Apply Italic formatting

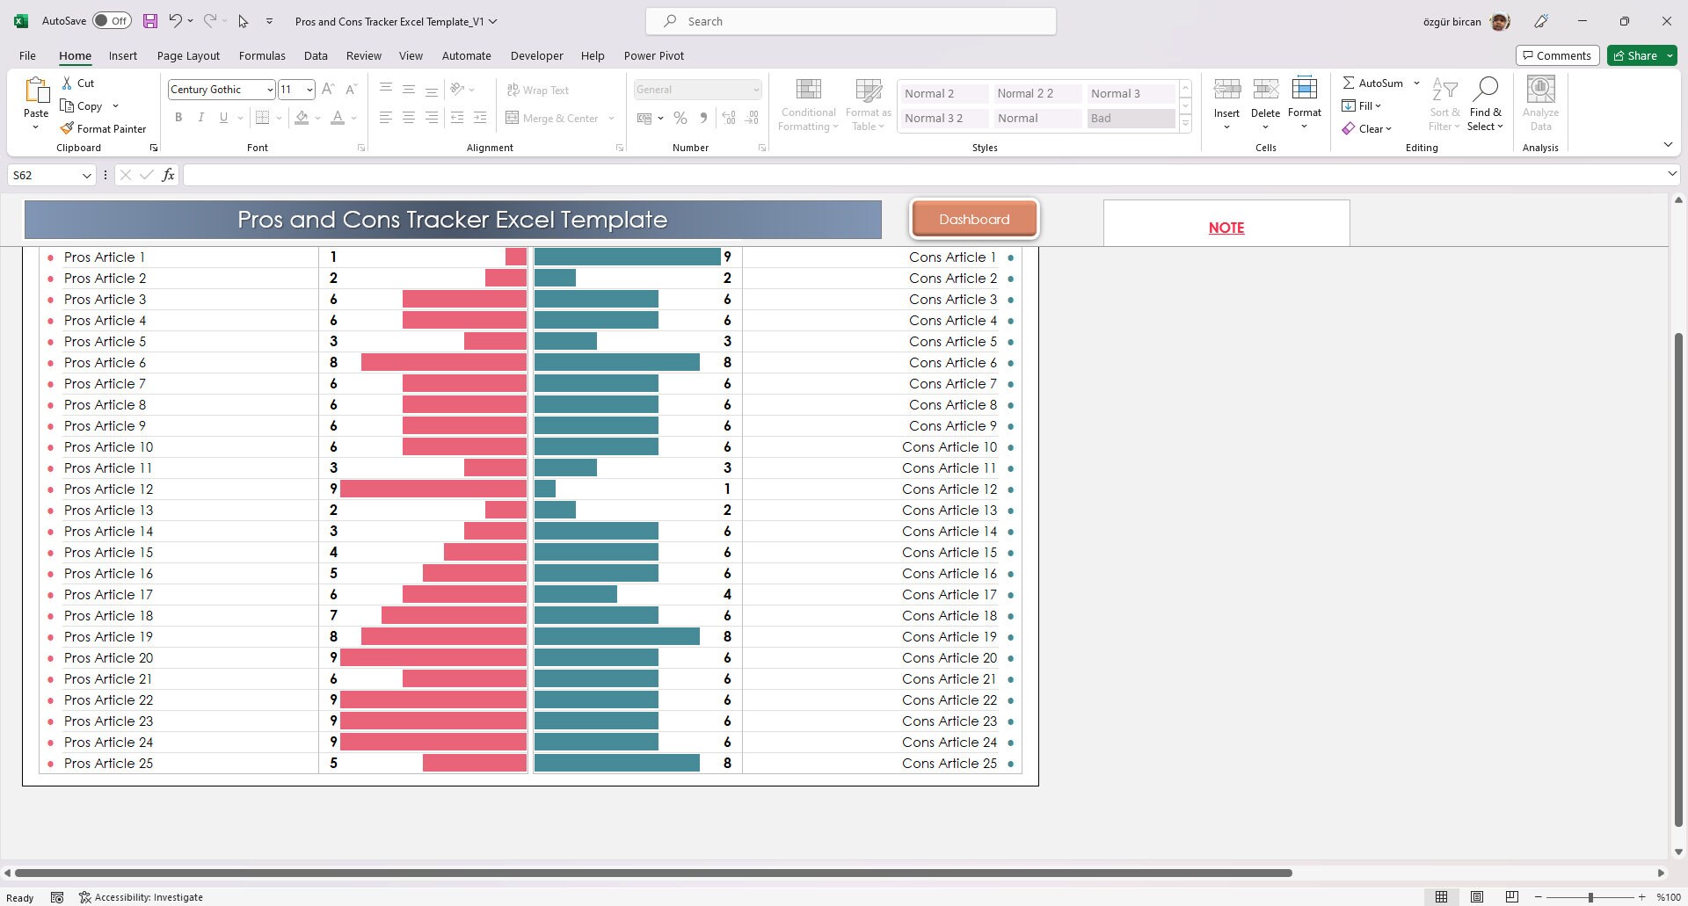[200, 118]
